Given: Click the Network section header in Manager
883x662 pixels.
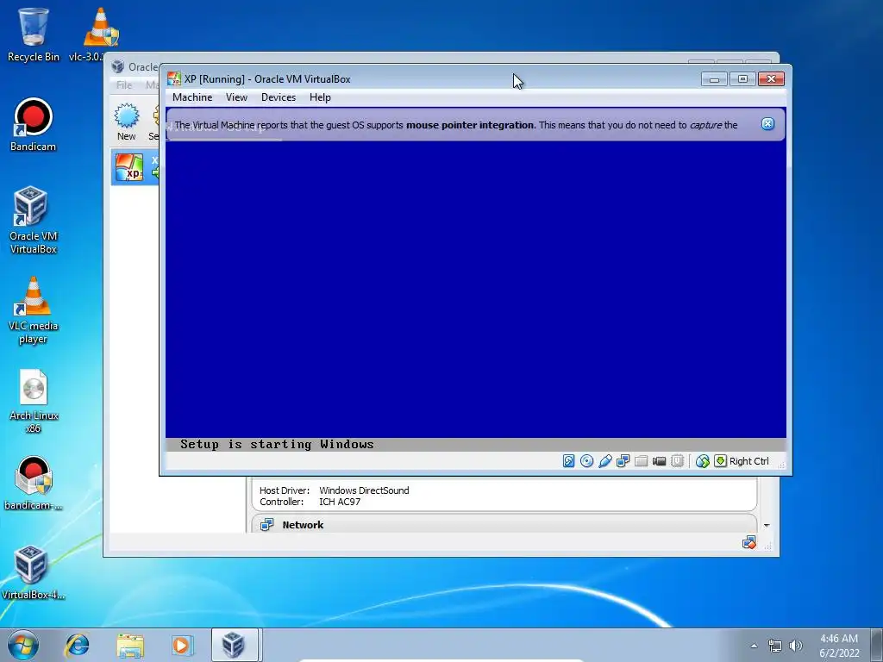Looking at the screenshot, I should pyautogui.click(x=504, y=525).
